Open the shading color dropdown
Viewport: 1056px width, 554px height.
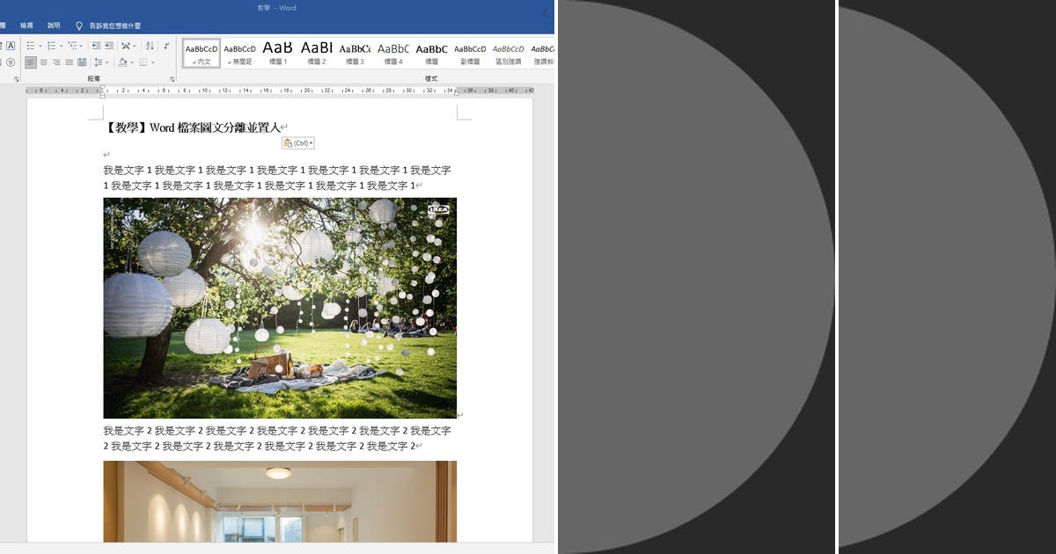click(x=132, y=62)
